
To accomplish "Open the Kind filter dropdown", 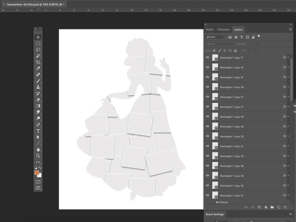I will [216, 37].
